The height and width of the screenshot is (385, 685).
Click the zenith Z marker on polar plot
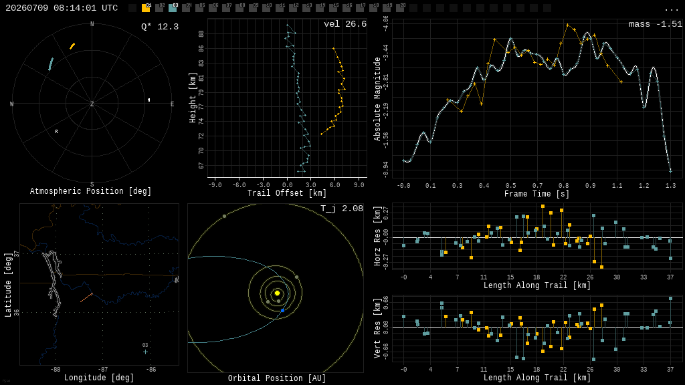click(92, 104)
